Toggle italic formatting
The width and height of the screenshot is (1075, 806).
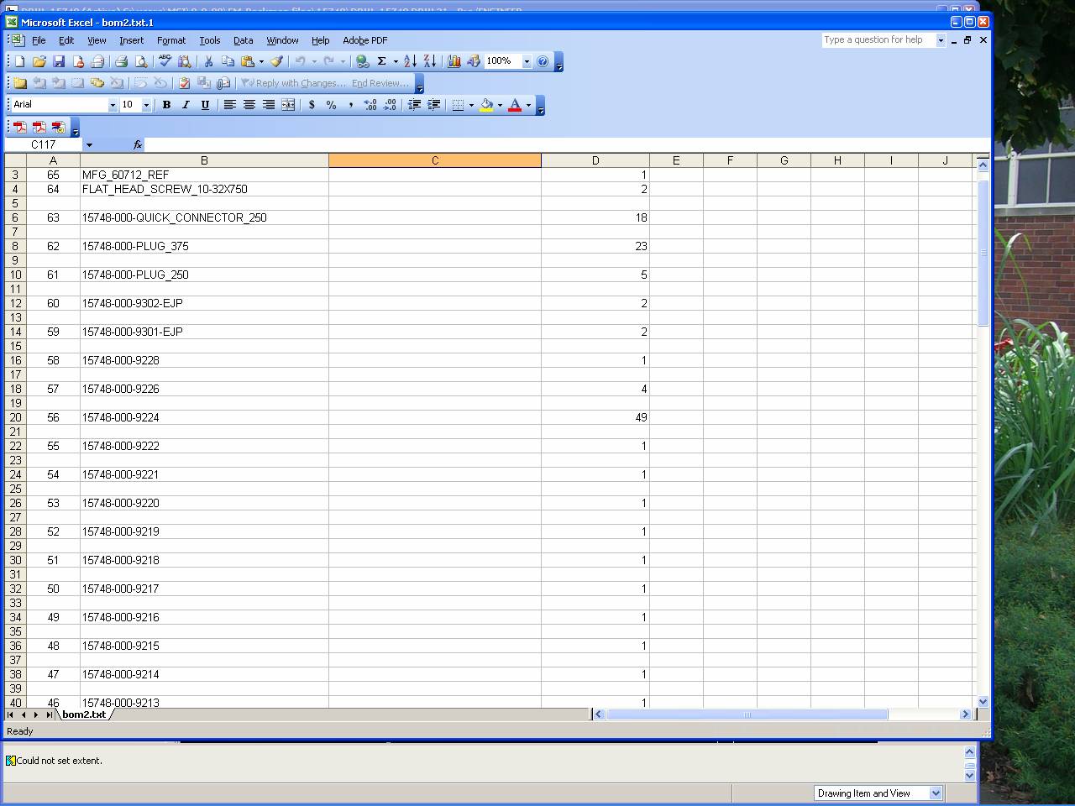pyautogui.click(x=186, y=105)
